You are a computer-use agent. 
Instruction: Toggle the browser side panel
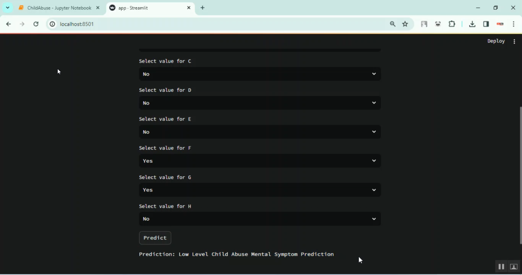(x=486, y=24)
